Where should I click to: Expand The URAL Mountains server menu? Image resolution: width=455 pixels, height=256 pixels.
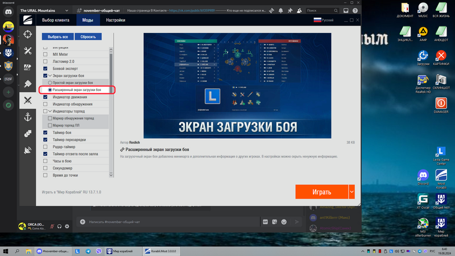tap(67, 10)
